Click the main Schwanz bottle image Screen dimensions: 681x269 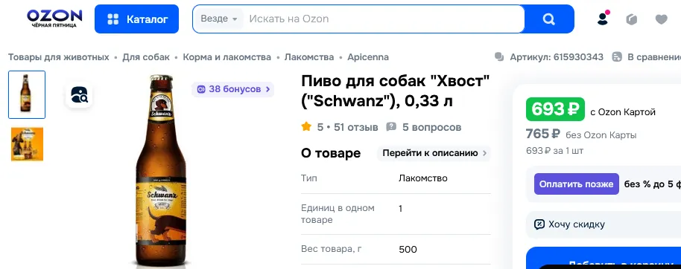(161, 170)
